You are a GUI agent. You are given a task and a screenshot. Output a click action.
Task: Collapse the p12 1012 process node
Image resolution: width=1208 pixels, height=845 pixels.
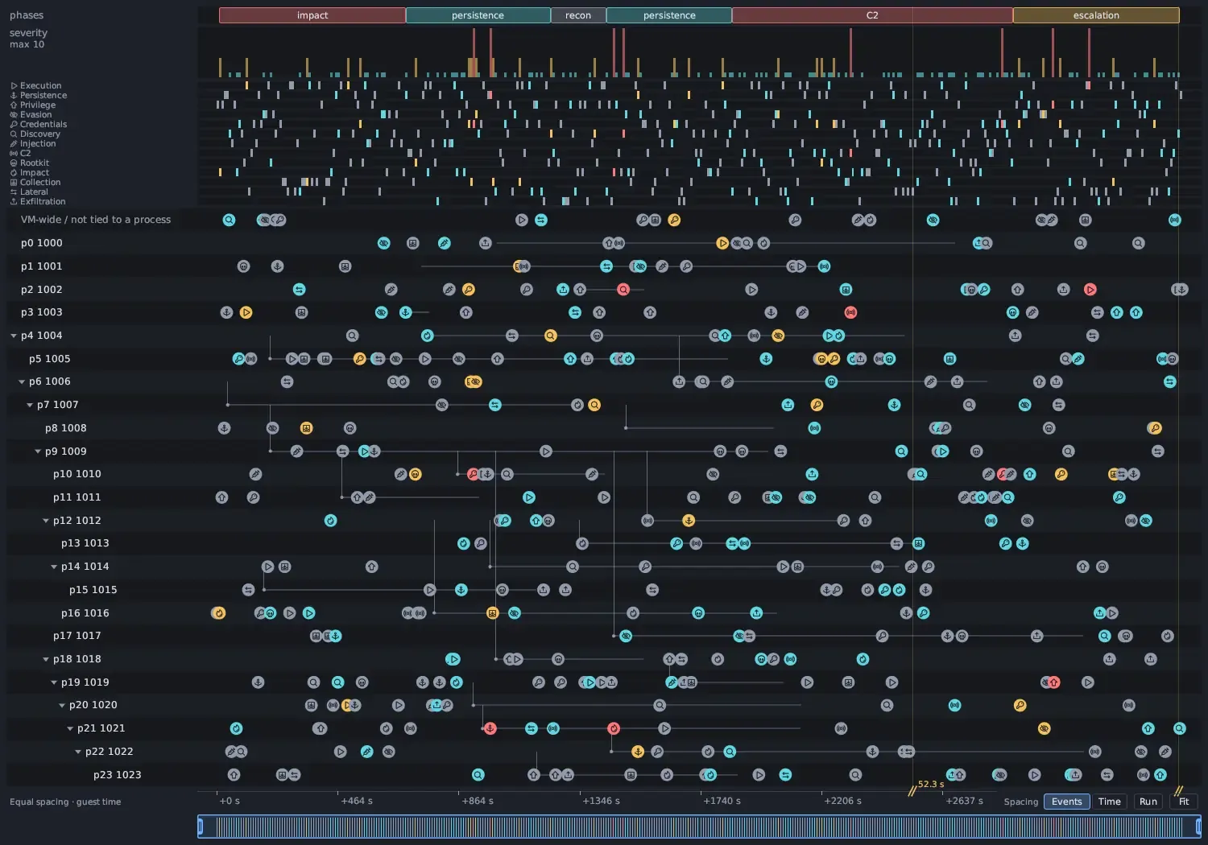(46, 521)
